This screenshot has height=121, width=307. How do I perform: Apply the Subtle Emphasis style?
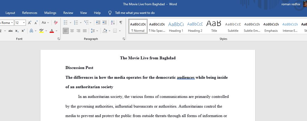(252, 26)
